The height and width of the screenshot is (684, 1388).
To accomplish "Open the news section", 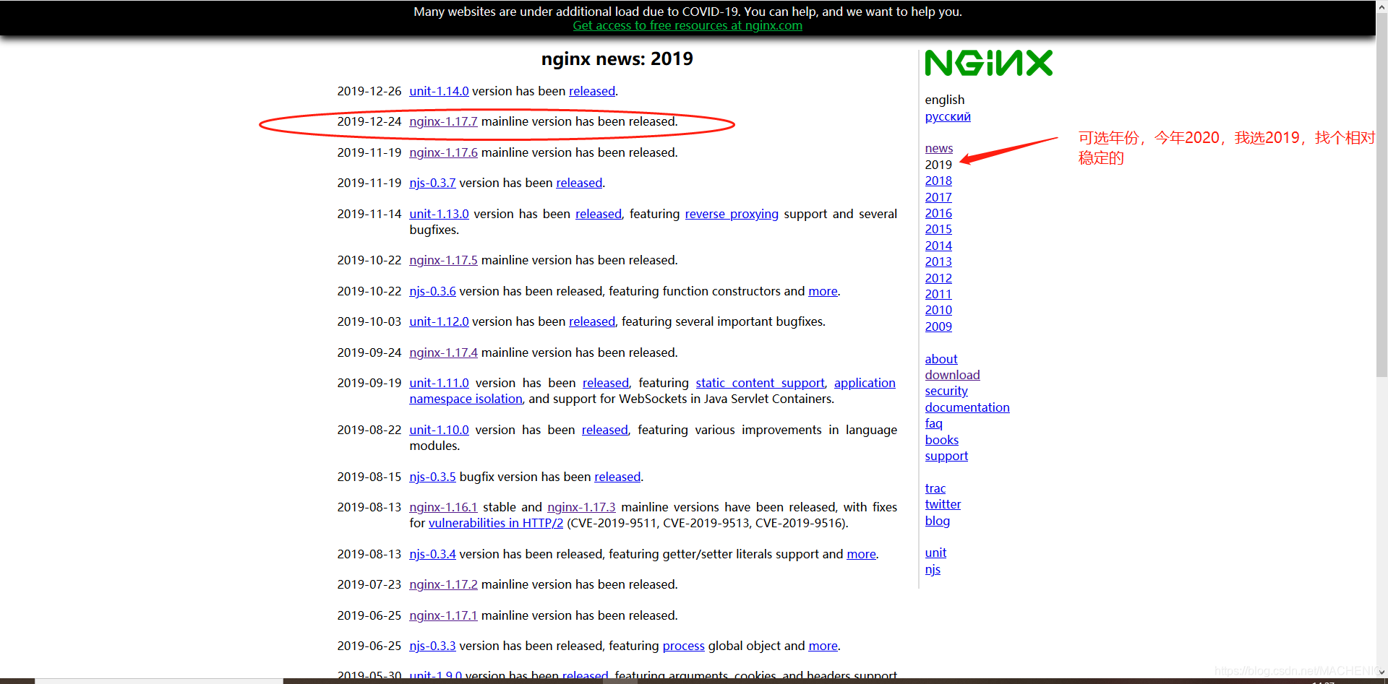I will 938,148.
